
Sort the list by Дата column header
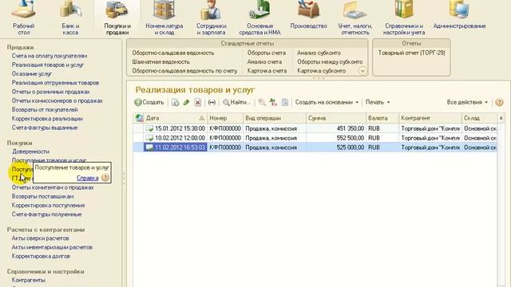(x=175, y=118)
